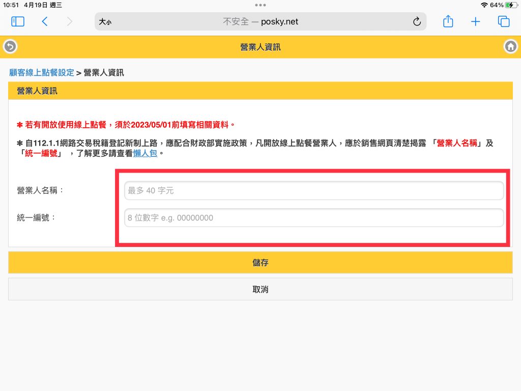Show all Safari tabs overview
521x391 pixels.
click(503, 21)
